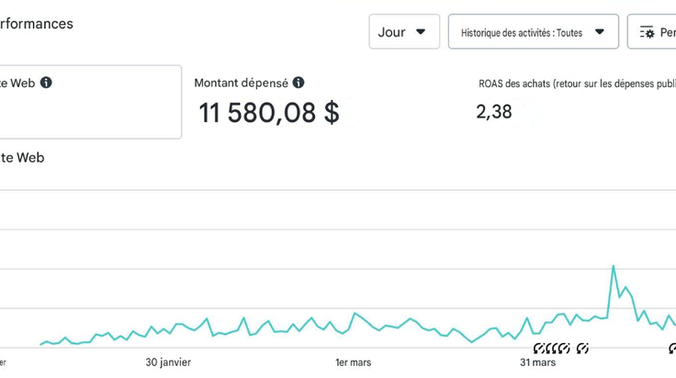Click the 30 janvier date label
This screenshot has height=378, width=676.
pos(168,362)
